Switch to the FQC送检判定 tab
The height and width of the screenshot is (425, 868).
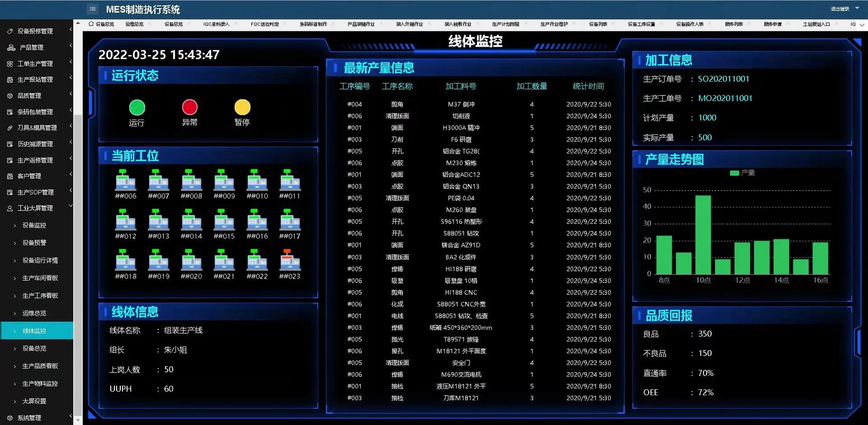tap(265, 24)
